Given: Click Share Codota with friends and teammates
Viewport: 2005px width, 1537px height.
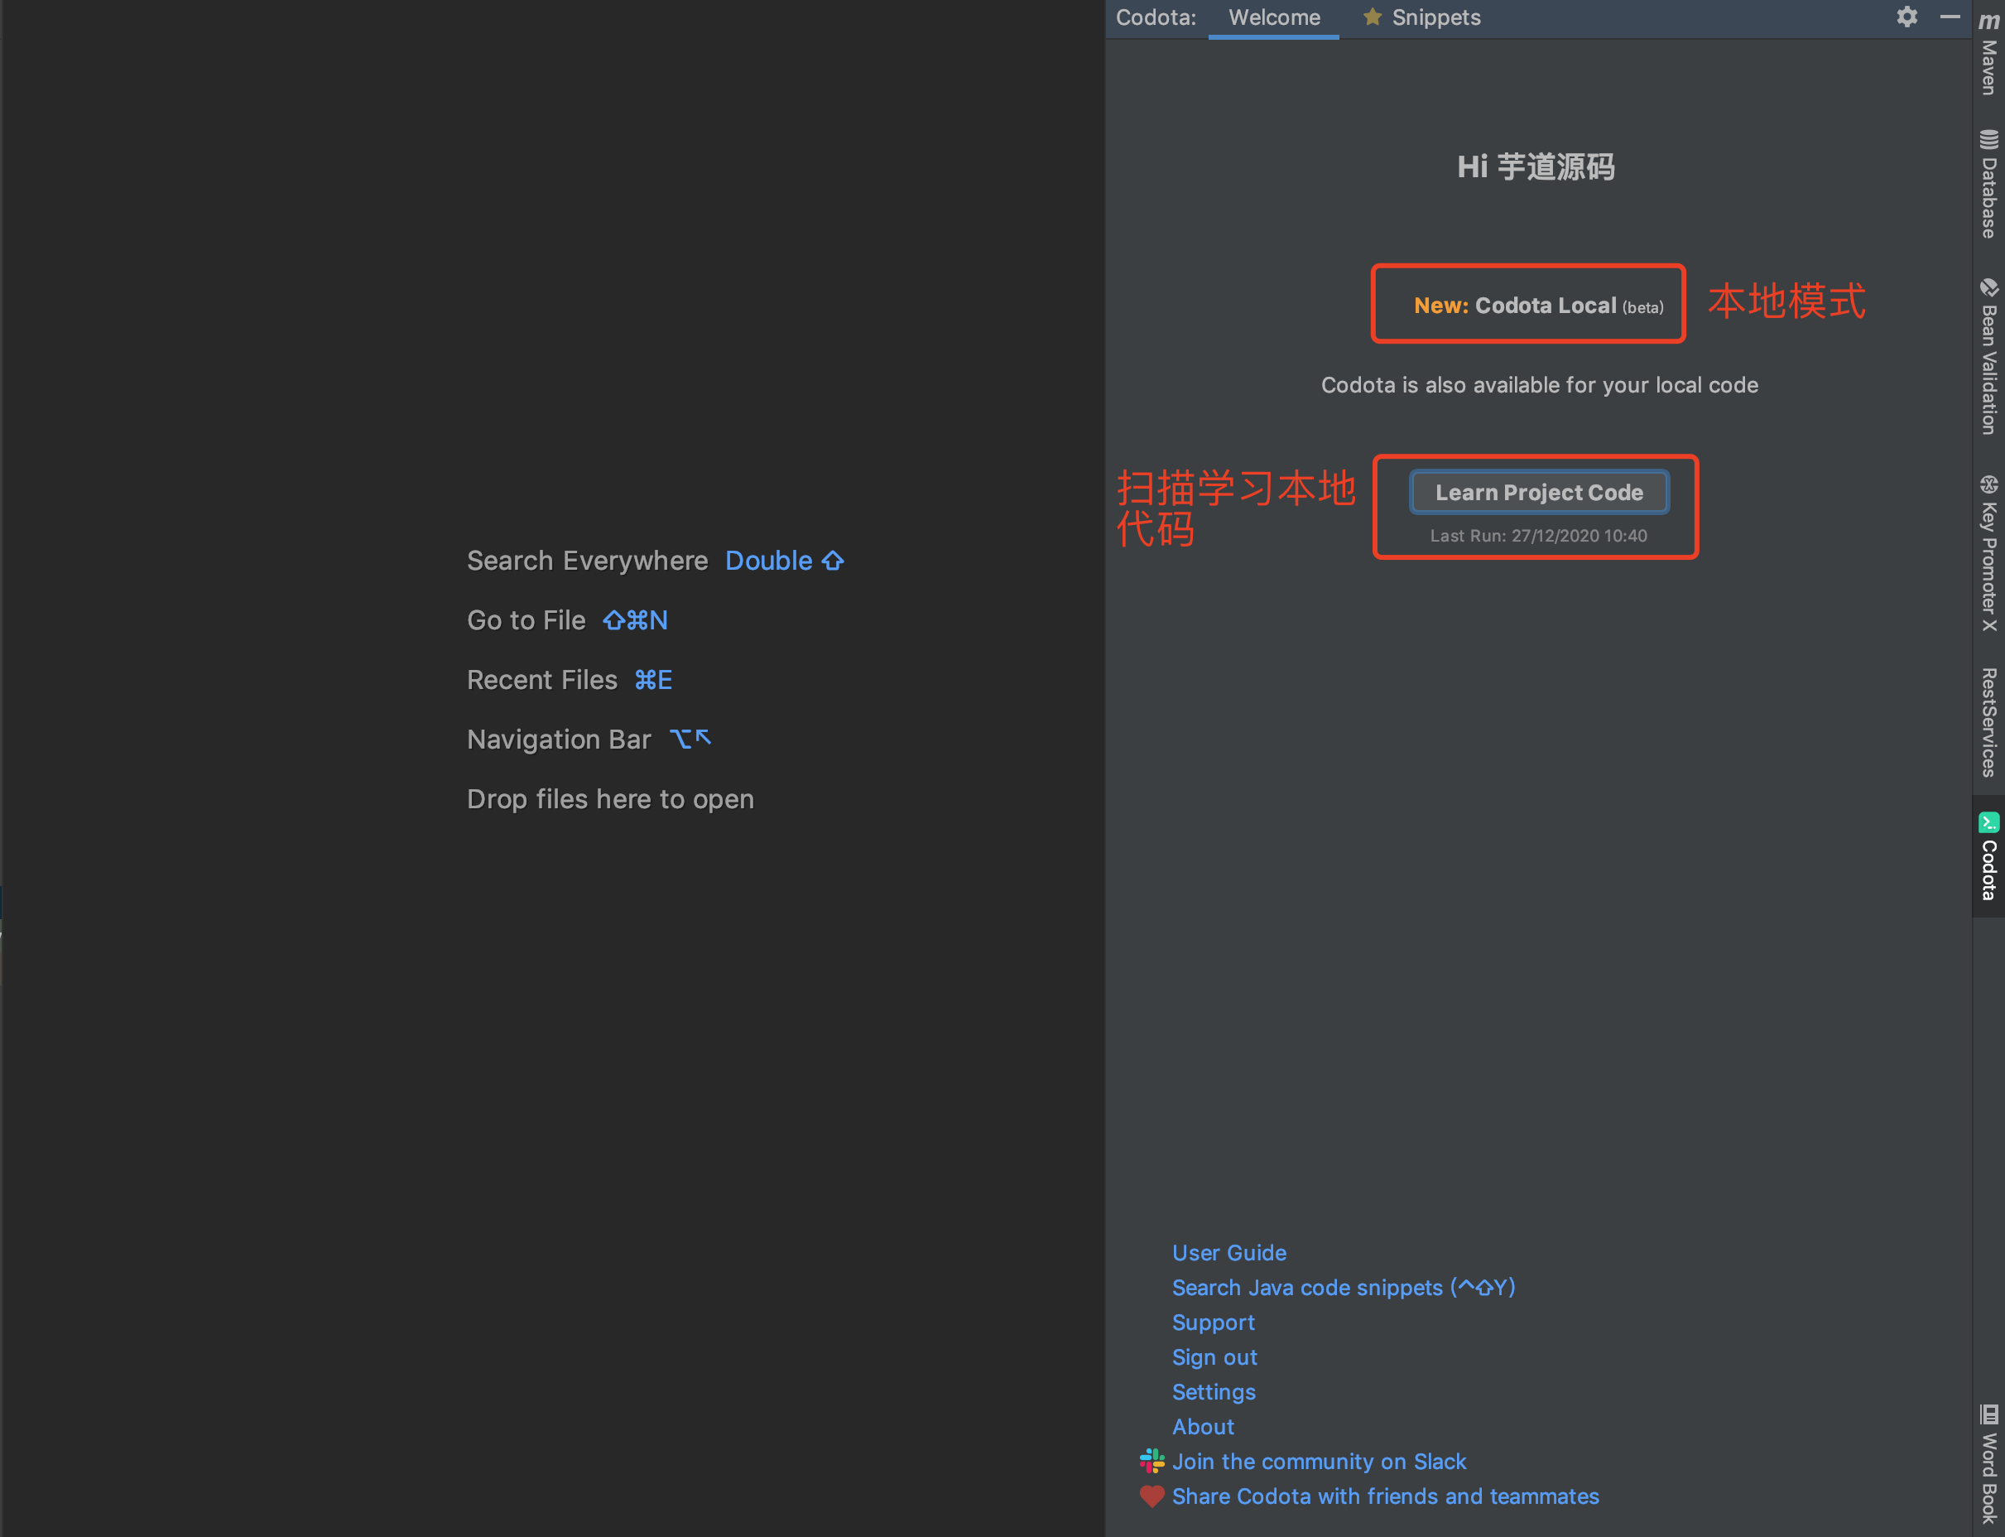Looking at the screenshot, I should tap(1385, 1496).
